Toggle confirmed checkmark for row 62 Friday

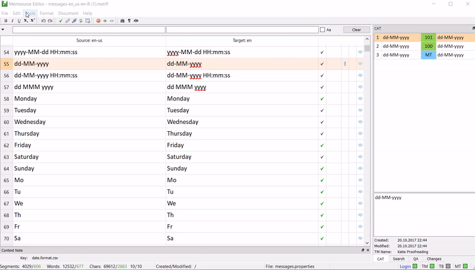322,145
